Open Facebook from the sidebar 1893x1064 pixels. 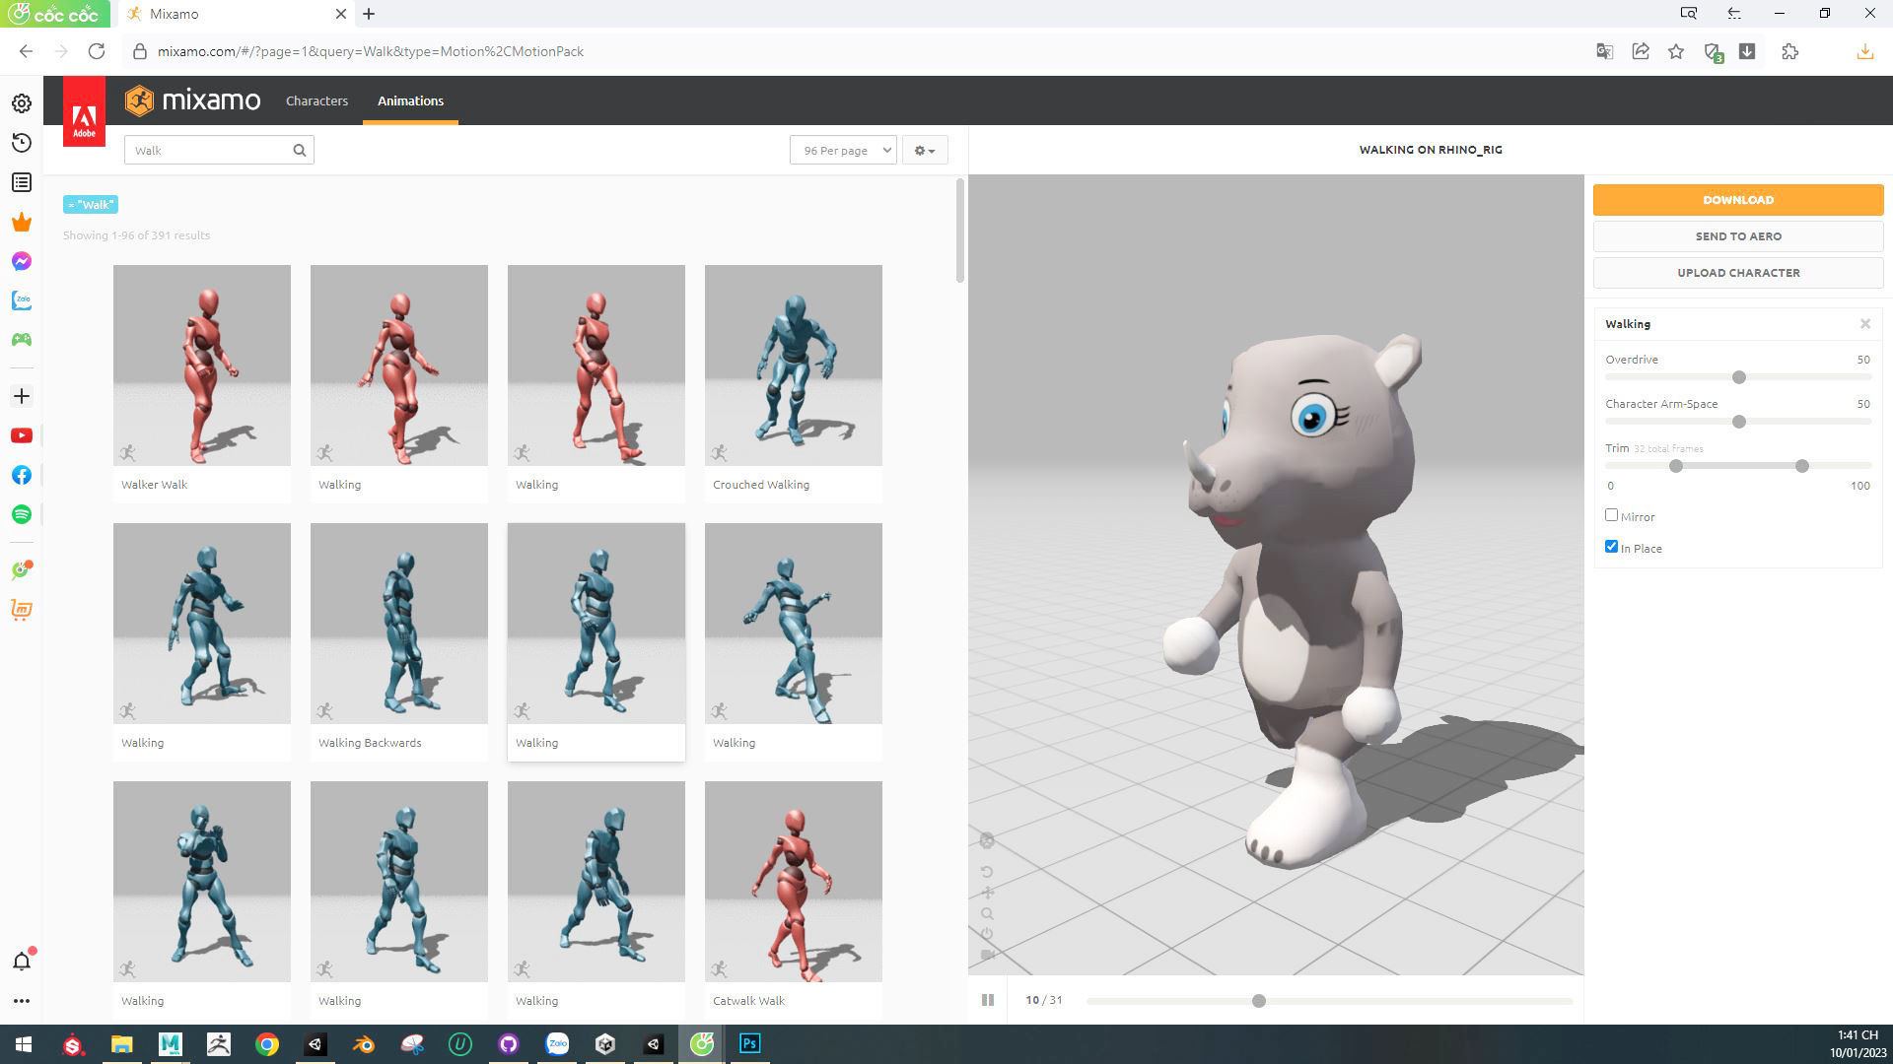pos(22,475)
